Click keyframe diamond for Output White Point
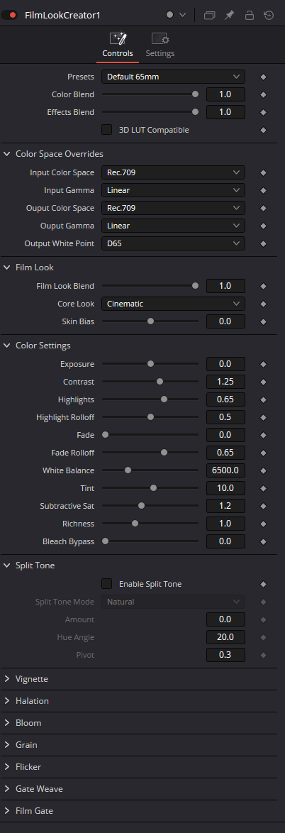Viewport: 285px width, 833px height. (x=263, y=243)
